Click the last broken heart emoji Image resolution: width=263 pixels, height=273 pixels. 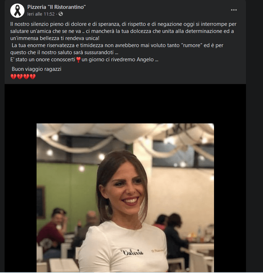tap(33, 76)
